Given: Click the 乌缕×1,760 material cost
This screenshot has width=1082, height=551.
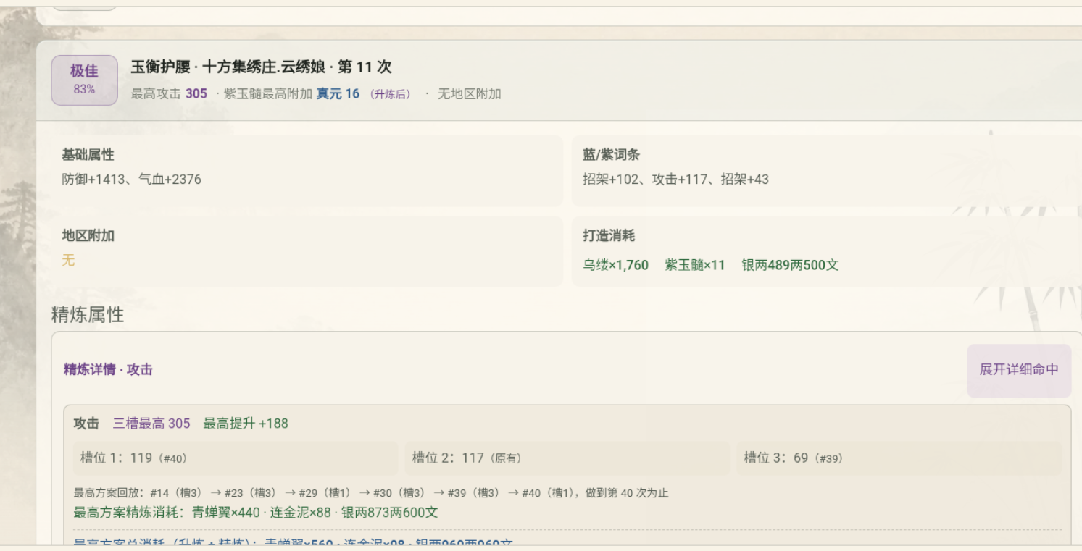Looking at the screenshot, I should (x=615, y=265).
